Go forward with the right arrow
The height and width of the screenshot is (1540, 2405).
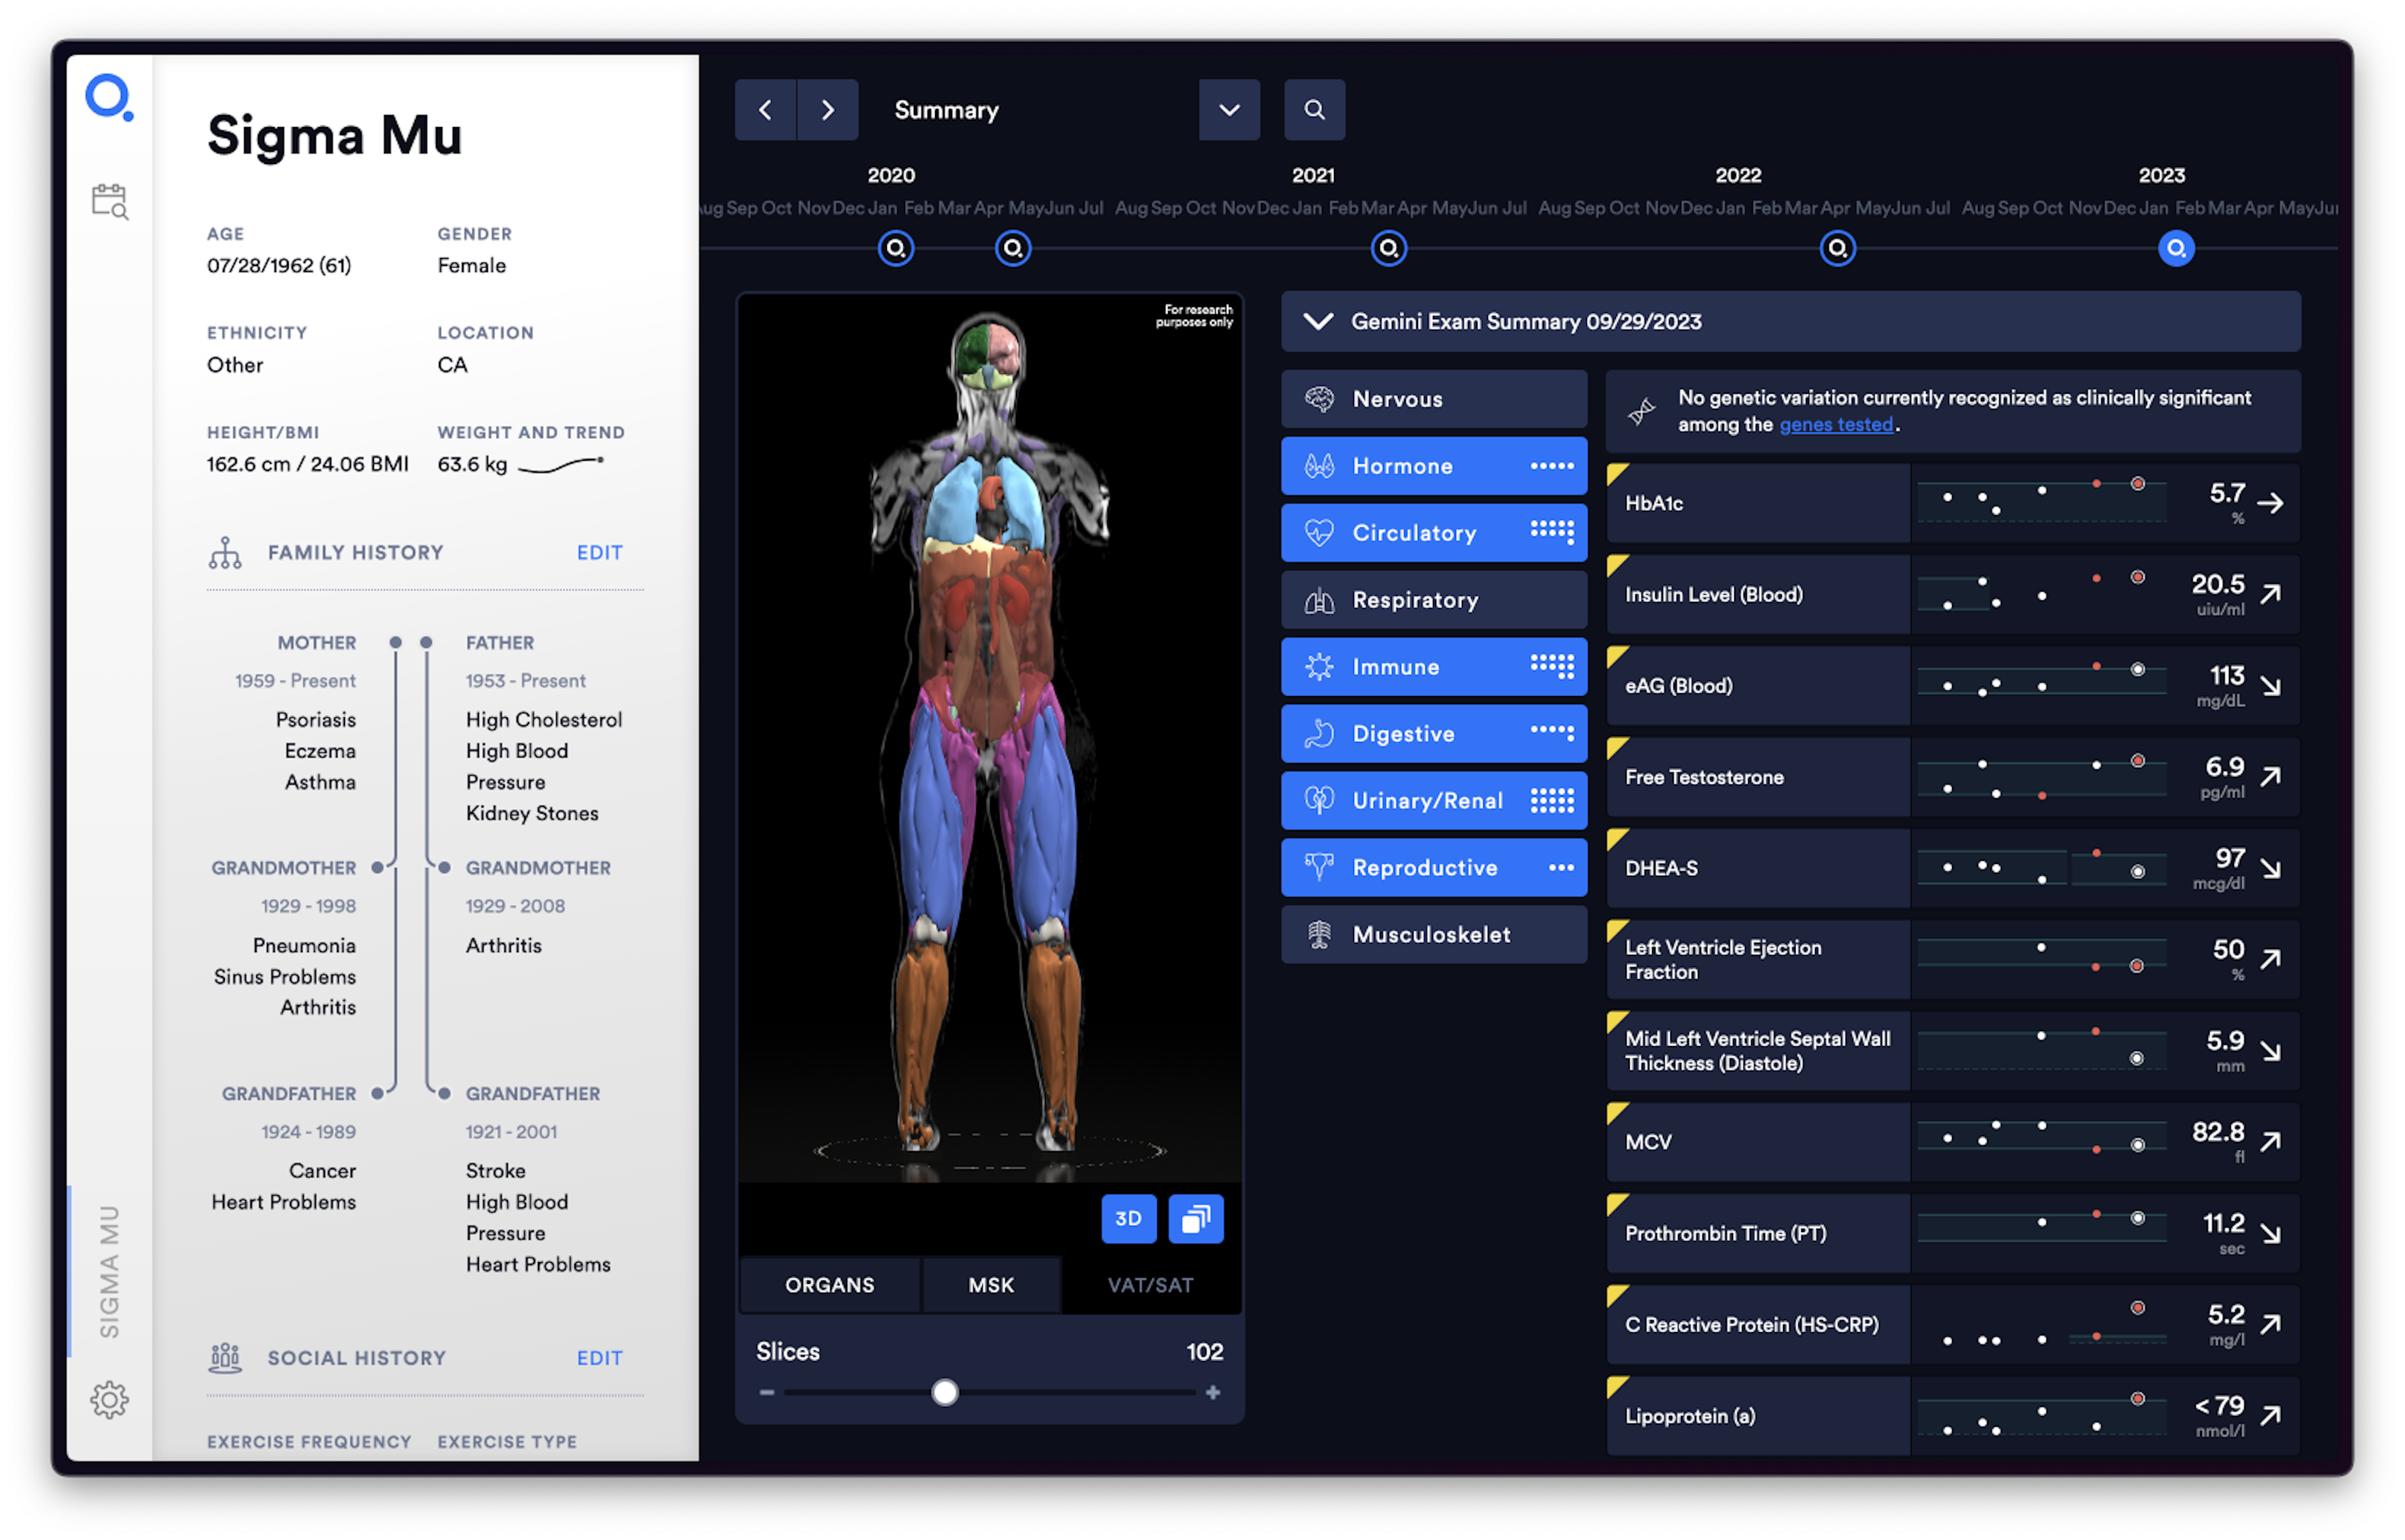[x=827, y=110]
